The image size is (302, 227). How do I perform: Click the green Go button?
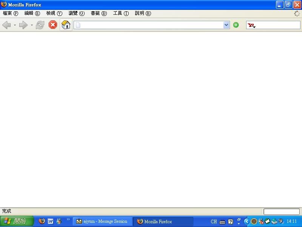(236, 25)
